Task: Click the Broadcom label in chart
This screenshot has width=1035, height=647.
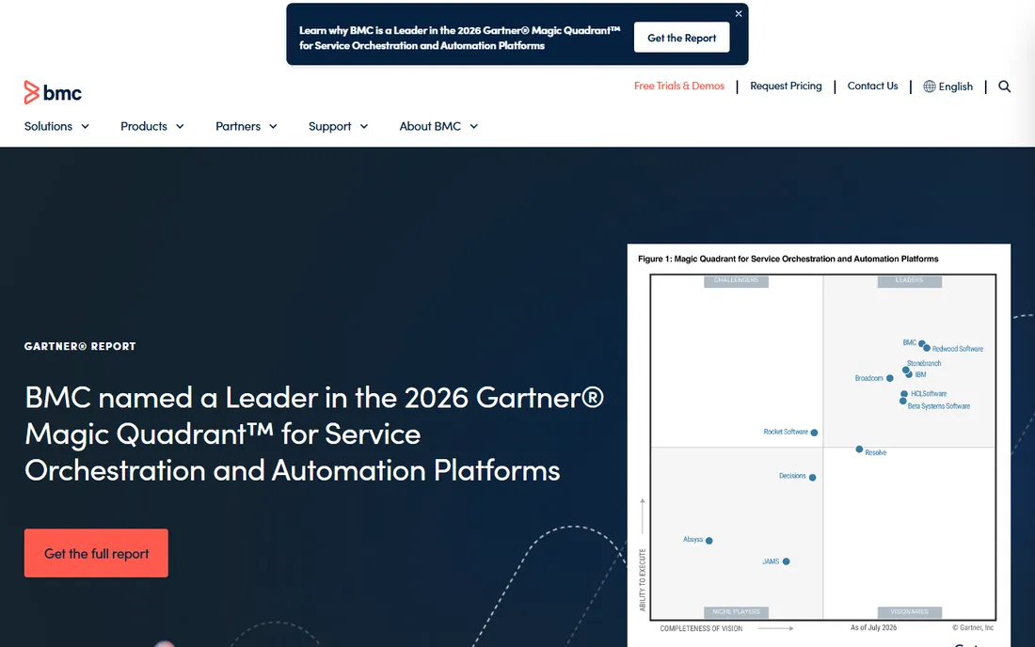Action: (868, 378)
